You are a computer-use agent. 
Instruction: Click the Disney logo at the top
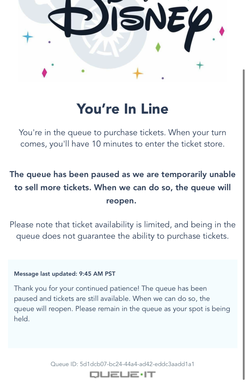point(128,21)
